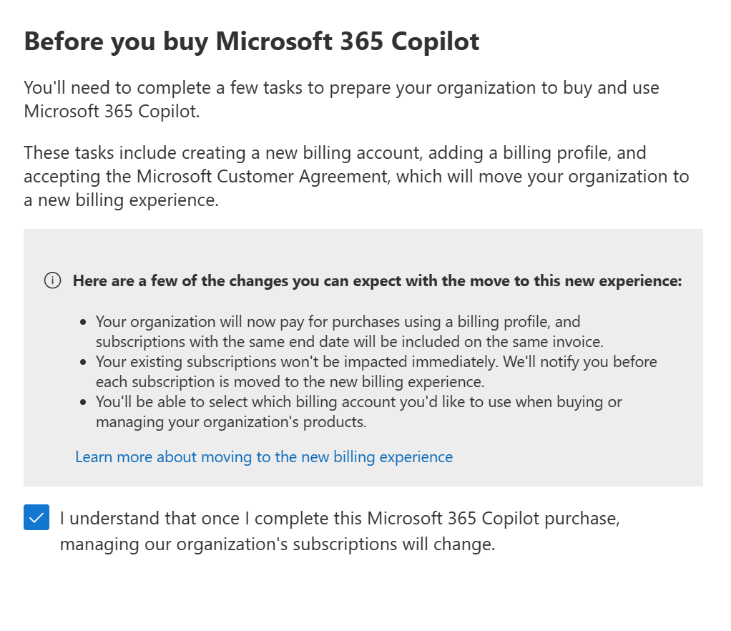Click "managing your organization's products." line
The height and width of the screenshot is (631, 731).
[231, 422]
